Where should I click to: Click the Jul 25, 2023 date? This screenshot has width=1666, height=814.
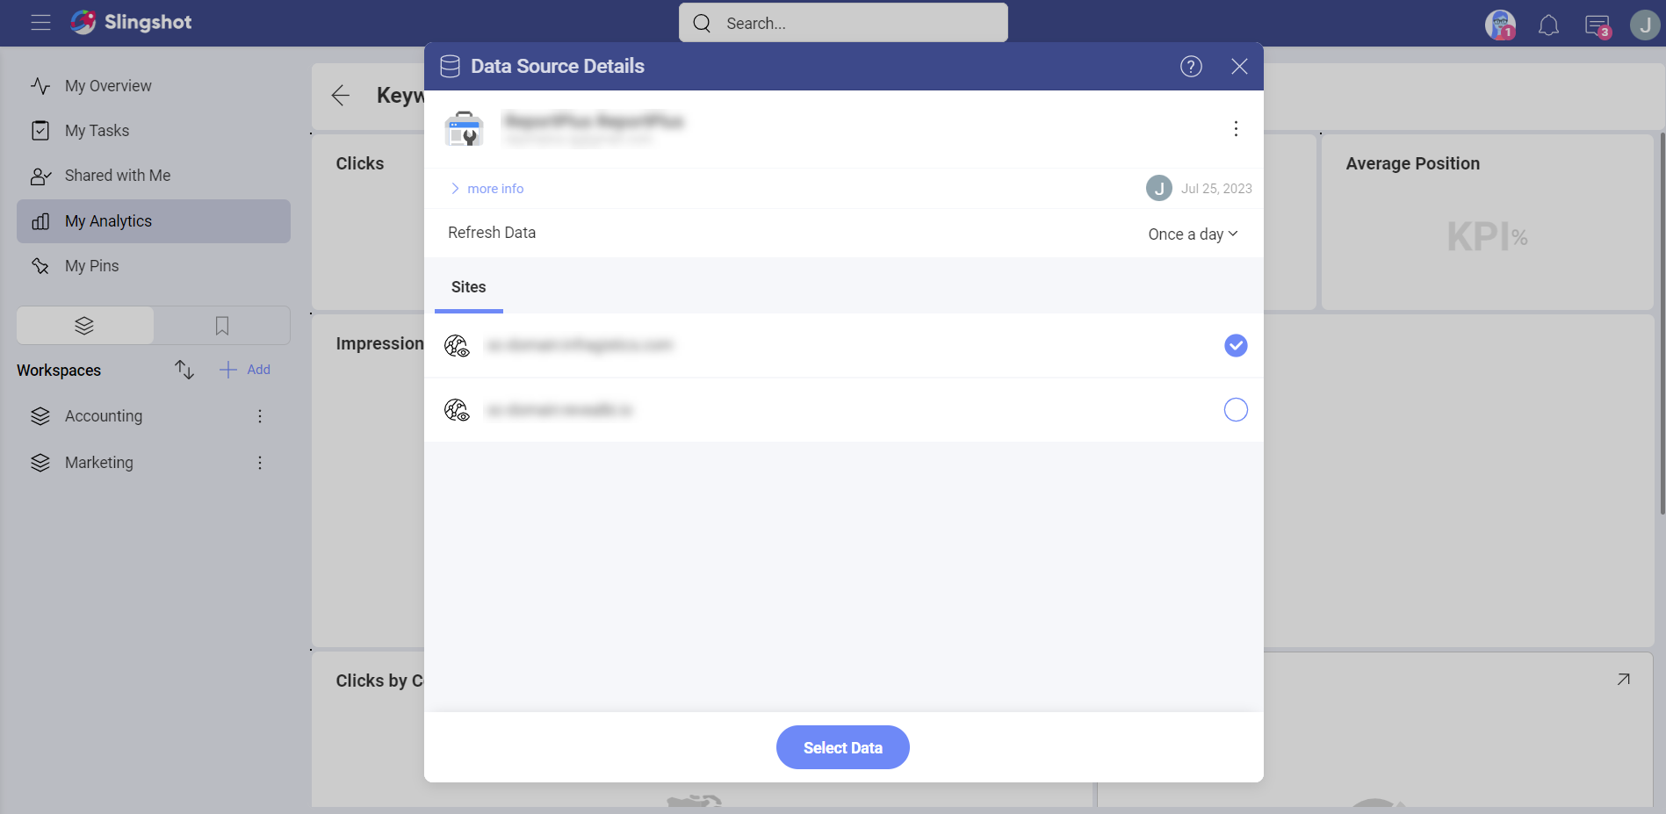(x=1216, y=189)
